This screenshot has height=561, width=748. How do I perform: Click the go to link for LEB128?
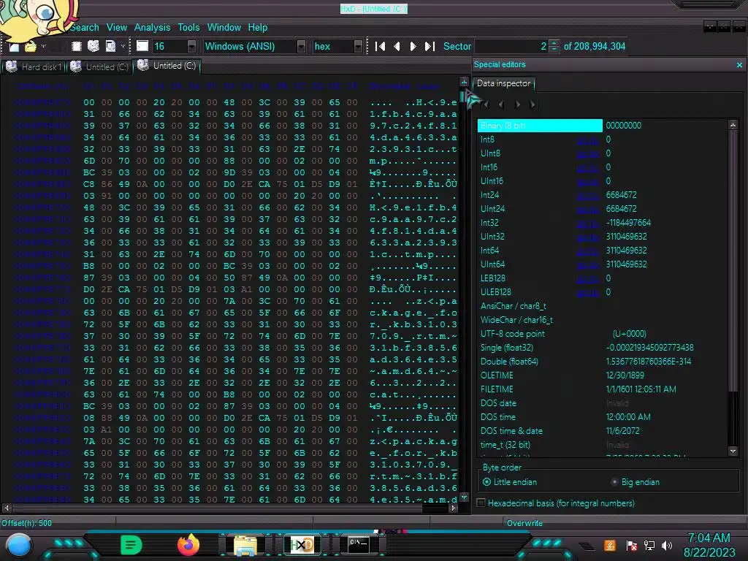tap(587, 278)
